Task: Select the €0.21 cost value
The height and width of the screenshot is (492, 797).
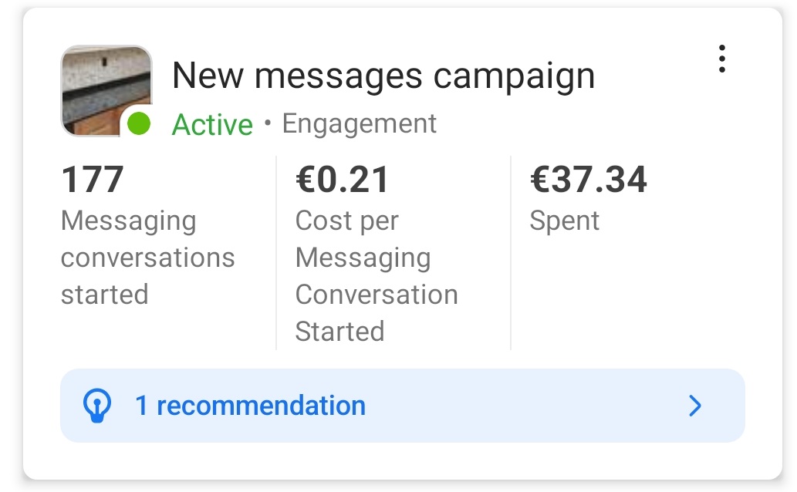Action: (x=342, y=180)
